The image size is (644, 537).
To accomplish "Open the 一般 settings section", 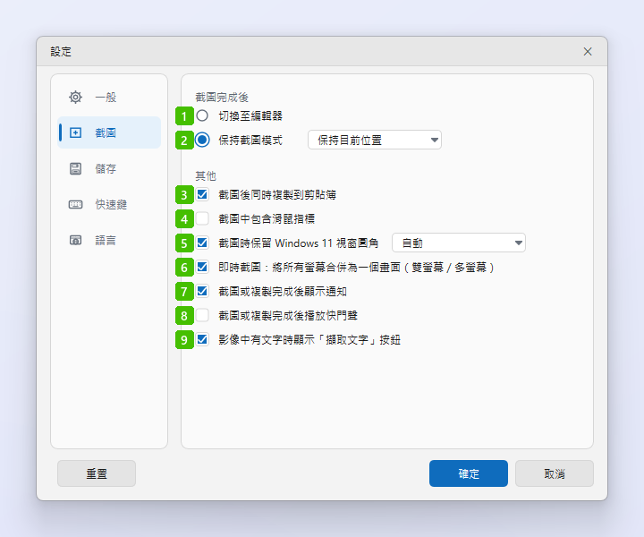I will point(109,98).
